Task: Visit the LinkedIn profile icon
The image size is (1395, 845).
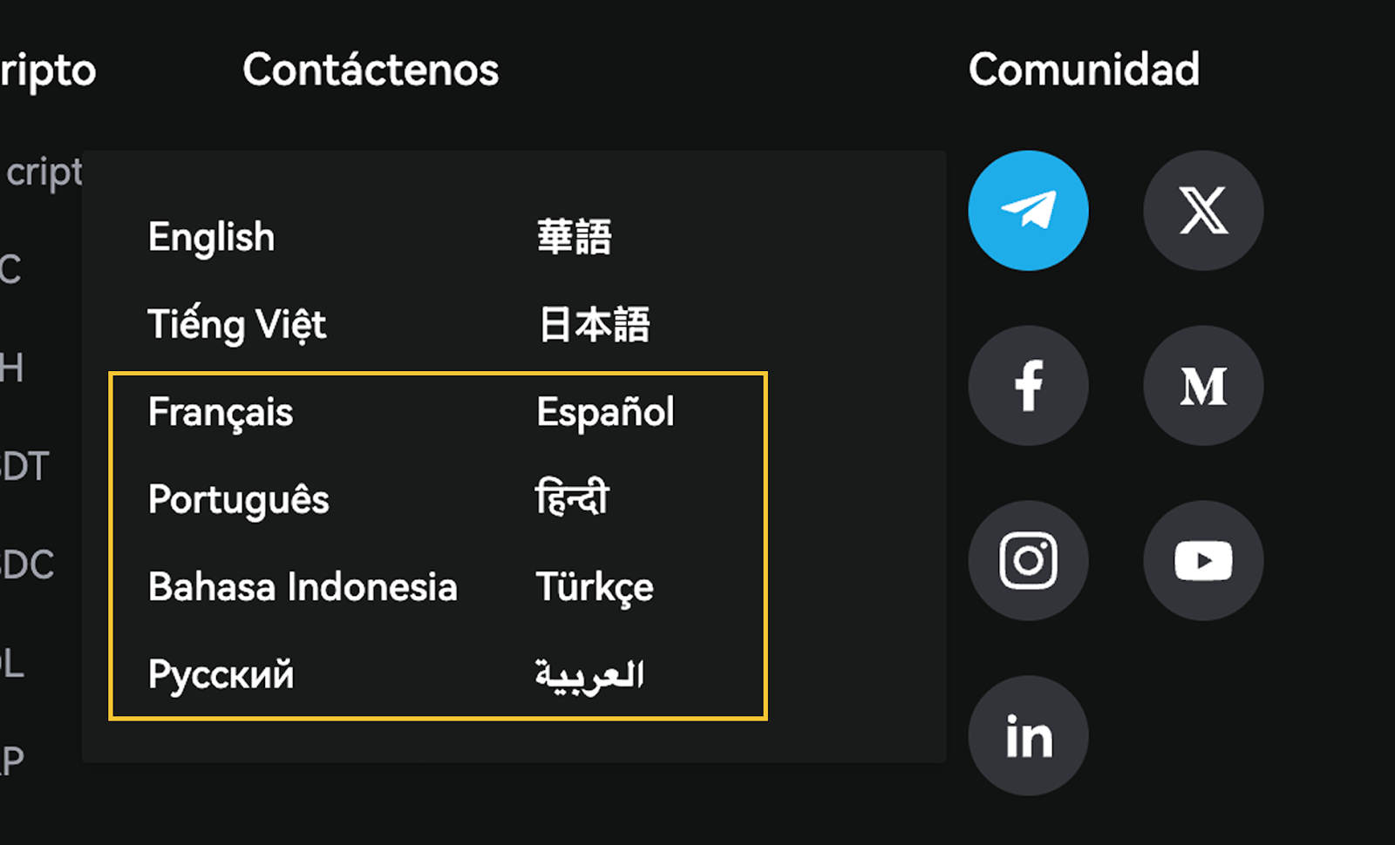Action: pyautogui.click(x=1028, y=735)
